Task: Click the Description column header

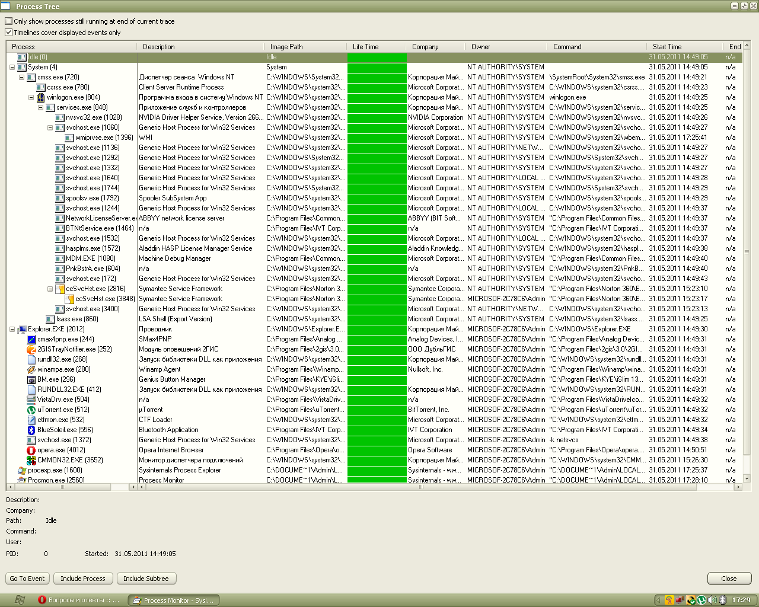Action: click(x=200, y=47)
